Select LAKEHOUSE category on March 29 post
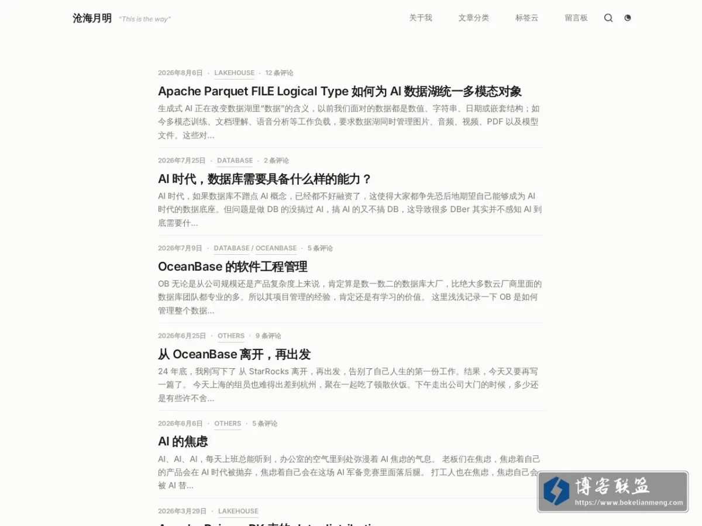702x526 pixels. click(238, 511)
